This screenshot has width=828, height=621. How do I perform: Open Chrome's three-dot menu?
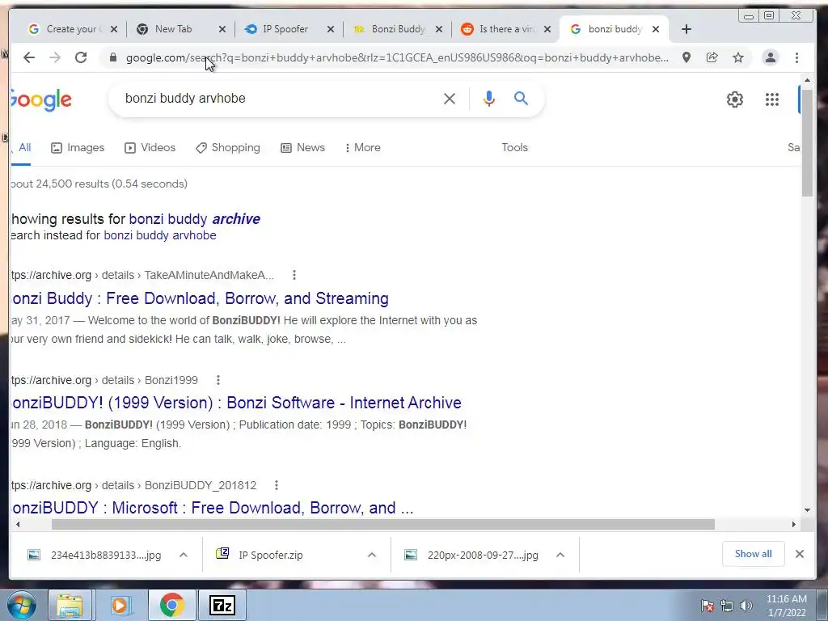coord(796,57)
